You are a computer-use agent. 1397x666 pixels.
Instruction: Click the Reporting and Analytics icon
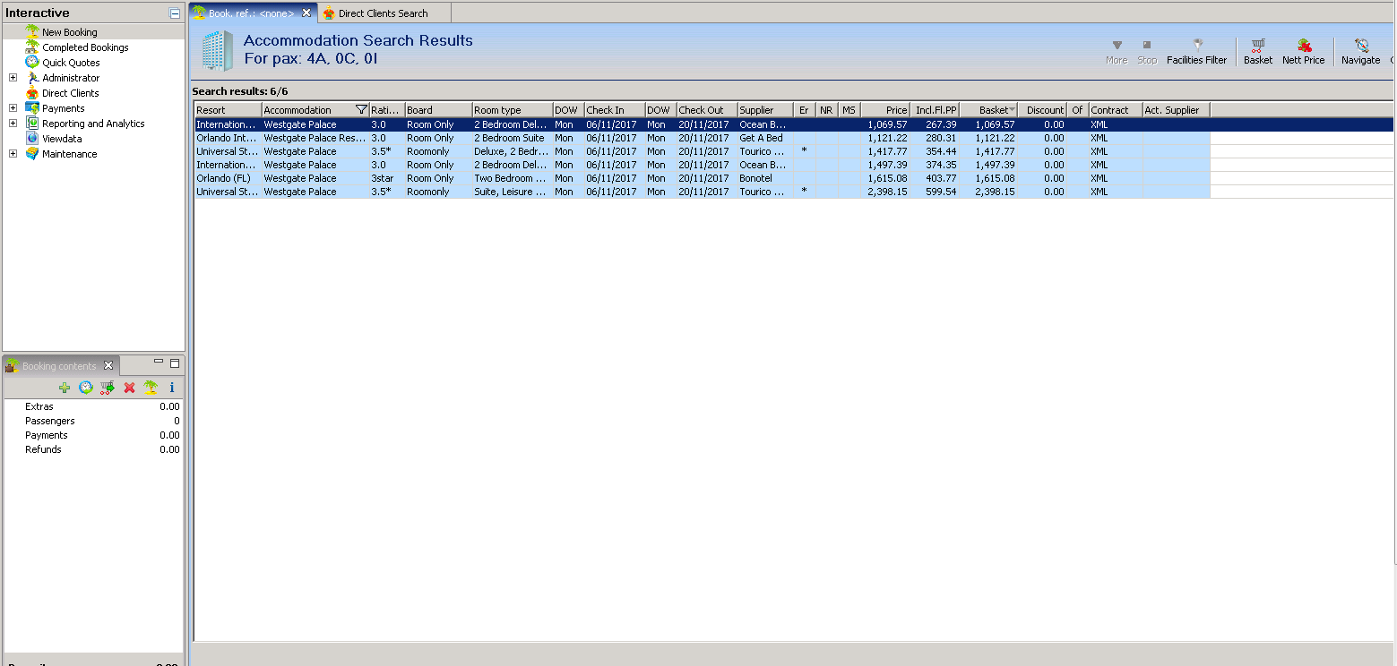(x=32, y=124)
